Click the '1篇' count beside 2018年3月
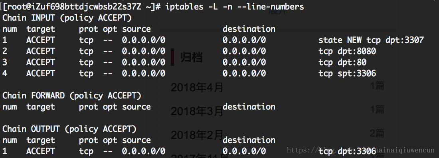The image size is (439, 158). pyautogui.click(x=377, y=110)
